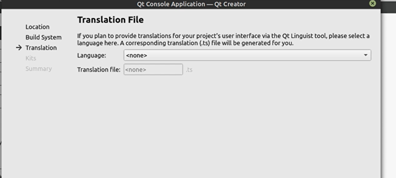Click the <none> value in Language field
This screenshot has height=178, width=396.
pyautogui.click(x=137, y=55)
